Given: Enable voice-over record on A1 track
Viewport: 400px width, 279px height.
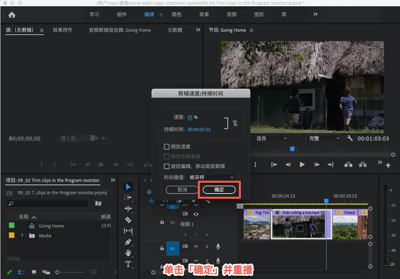Looking at the screenshot, I should click(x=218, y=246).
